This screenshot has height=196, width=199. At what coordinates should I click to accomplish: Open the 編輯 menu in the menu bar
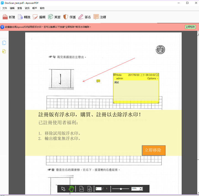coord(12,8)
